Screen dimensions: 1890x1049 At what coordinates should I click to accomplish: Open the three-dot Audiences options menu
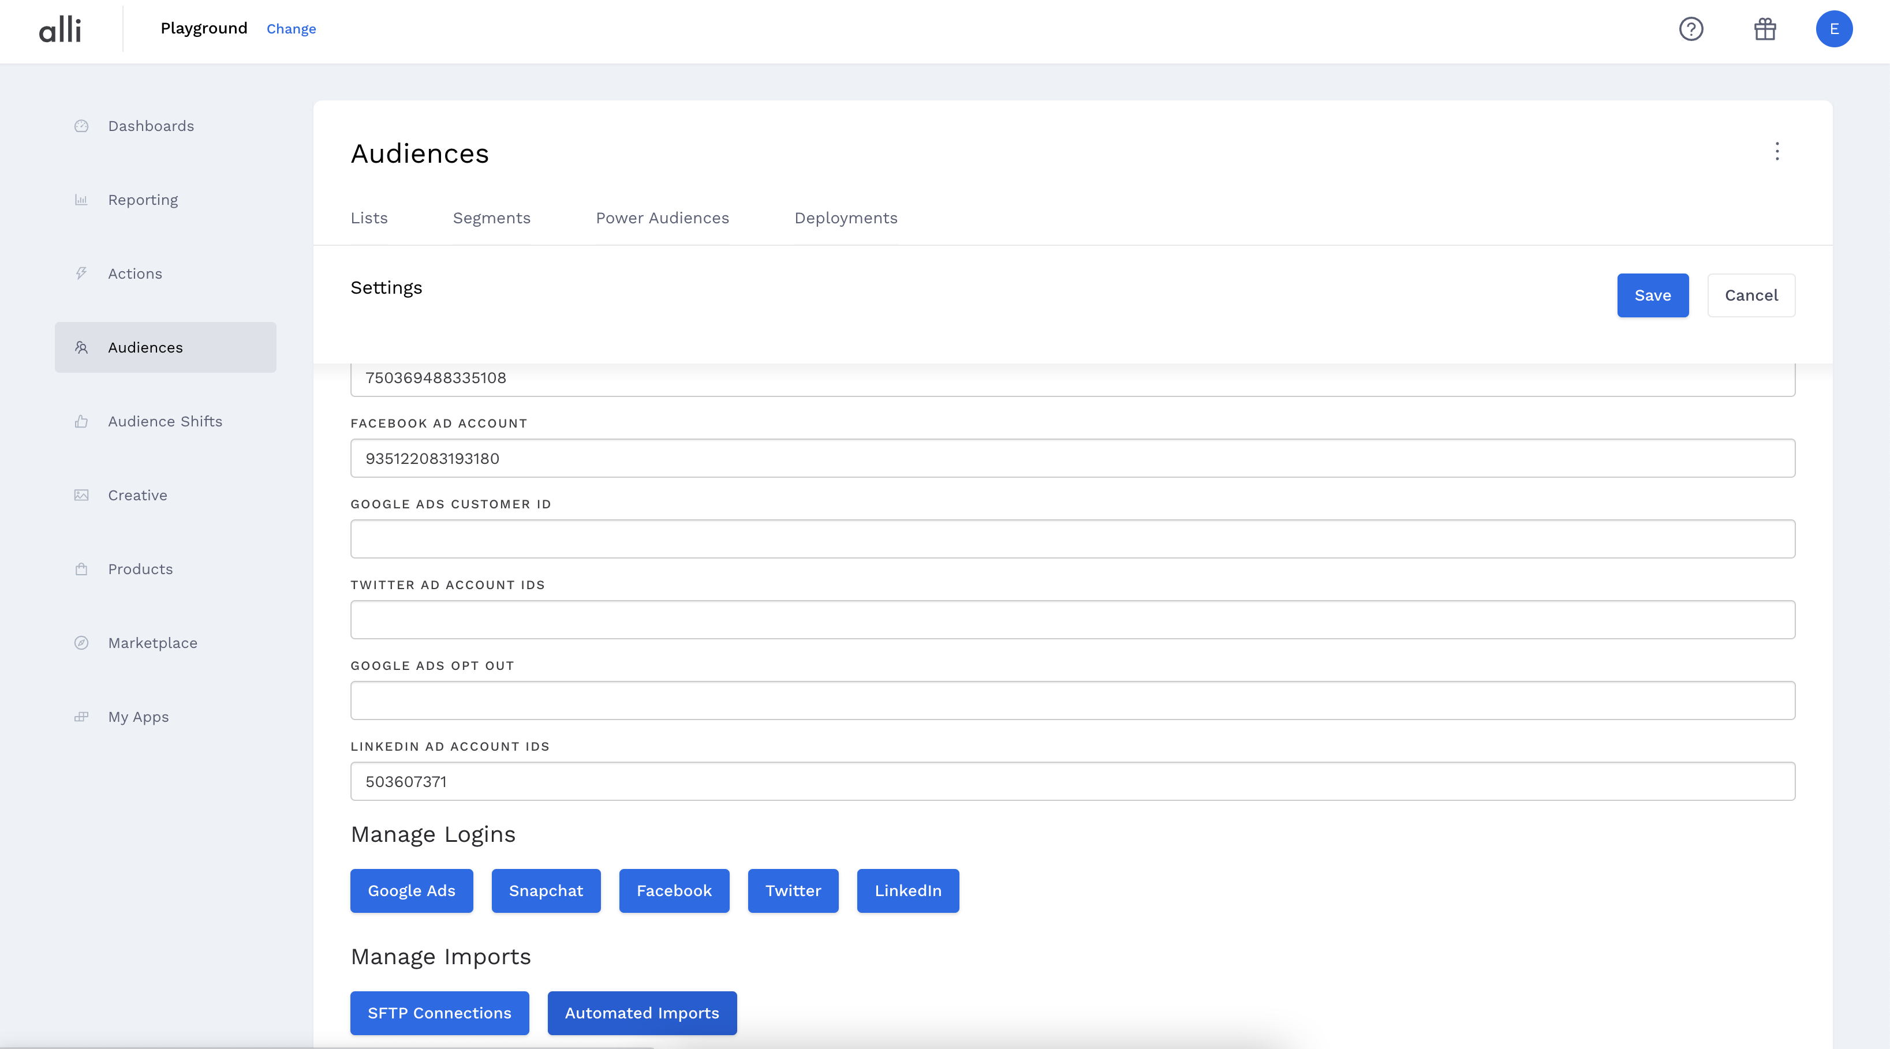pos(1777,152)
